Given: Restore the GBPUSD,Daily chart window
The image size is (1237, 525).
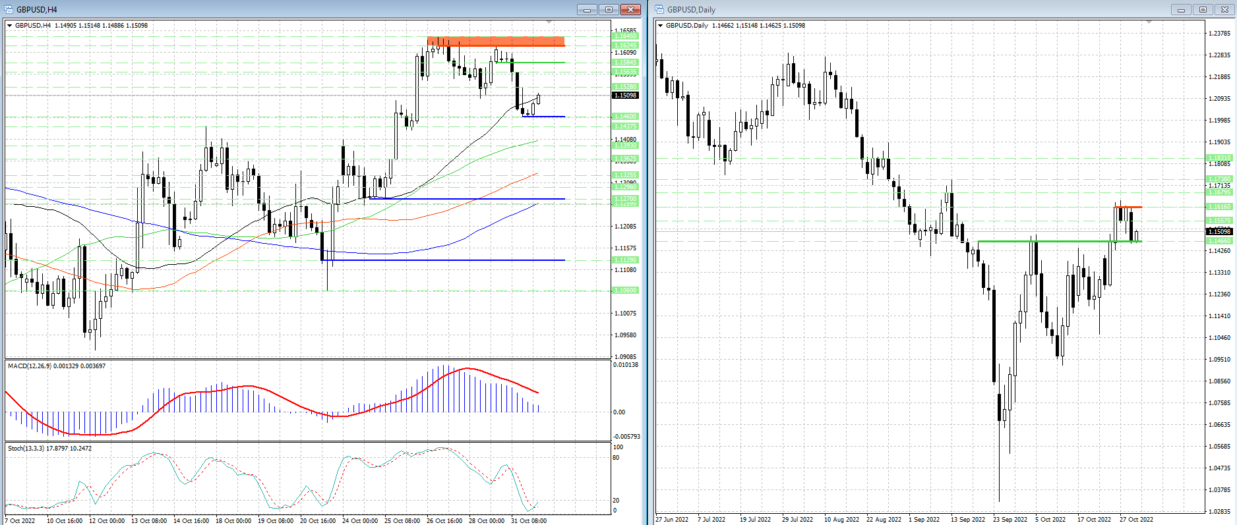Looking at the screenshot, I should coord(1203,9).
